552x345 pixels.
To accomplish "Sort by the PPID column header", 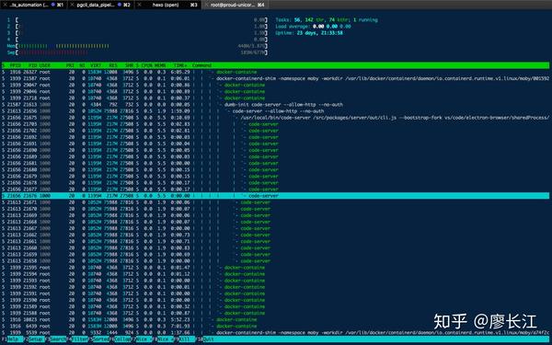I will pos(16,65).
